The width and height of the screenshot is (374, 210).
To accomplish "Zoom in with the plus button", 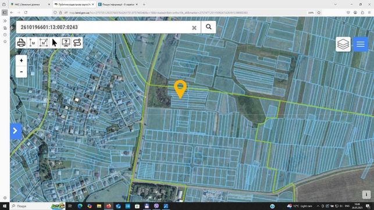I will coord(21,61).
